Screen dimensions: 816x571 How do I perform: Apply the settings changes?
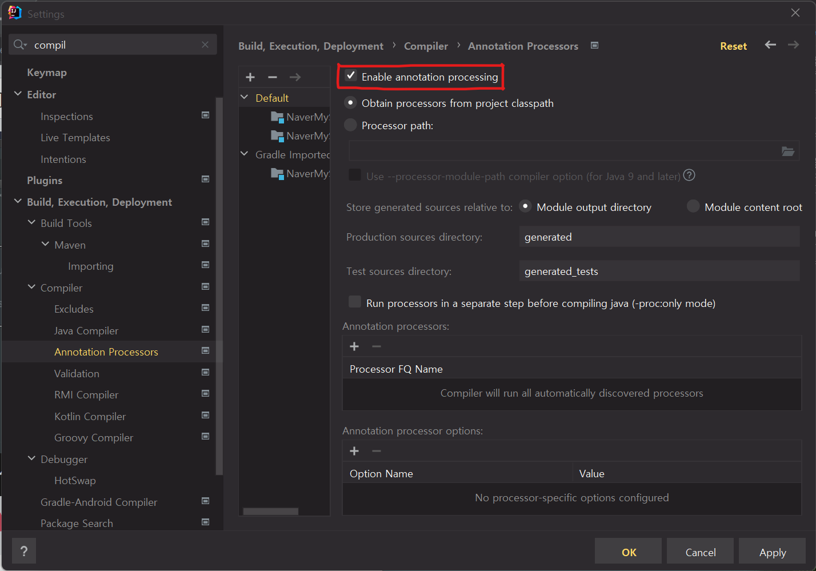tap(772, 552)
